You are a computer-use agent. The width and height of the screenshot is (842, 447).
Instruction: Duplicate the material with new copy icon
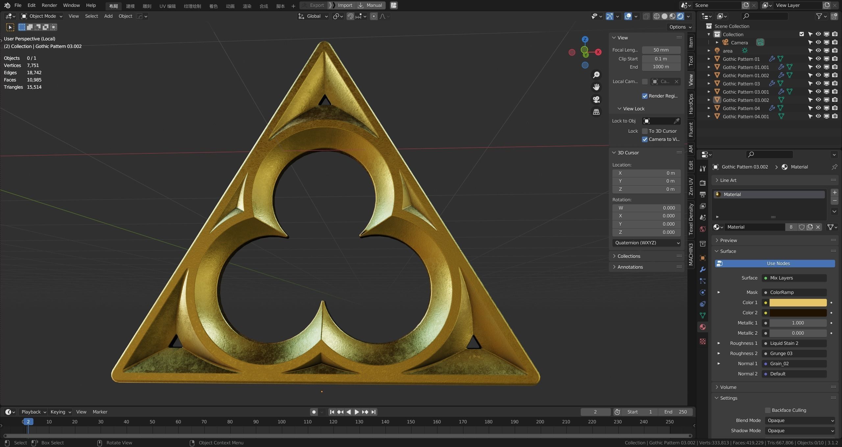810,227
